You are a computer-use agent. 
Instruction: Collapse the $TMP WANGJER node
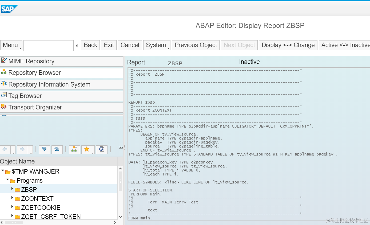click(3, 170)
